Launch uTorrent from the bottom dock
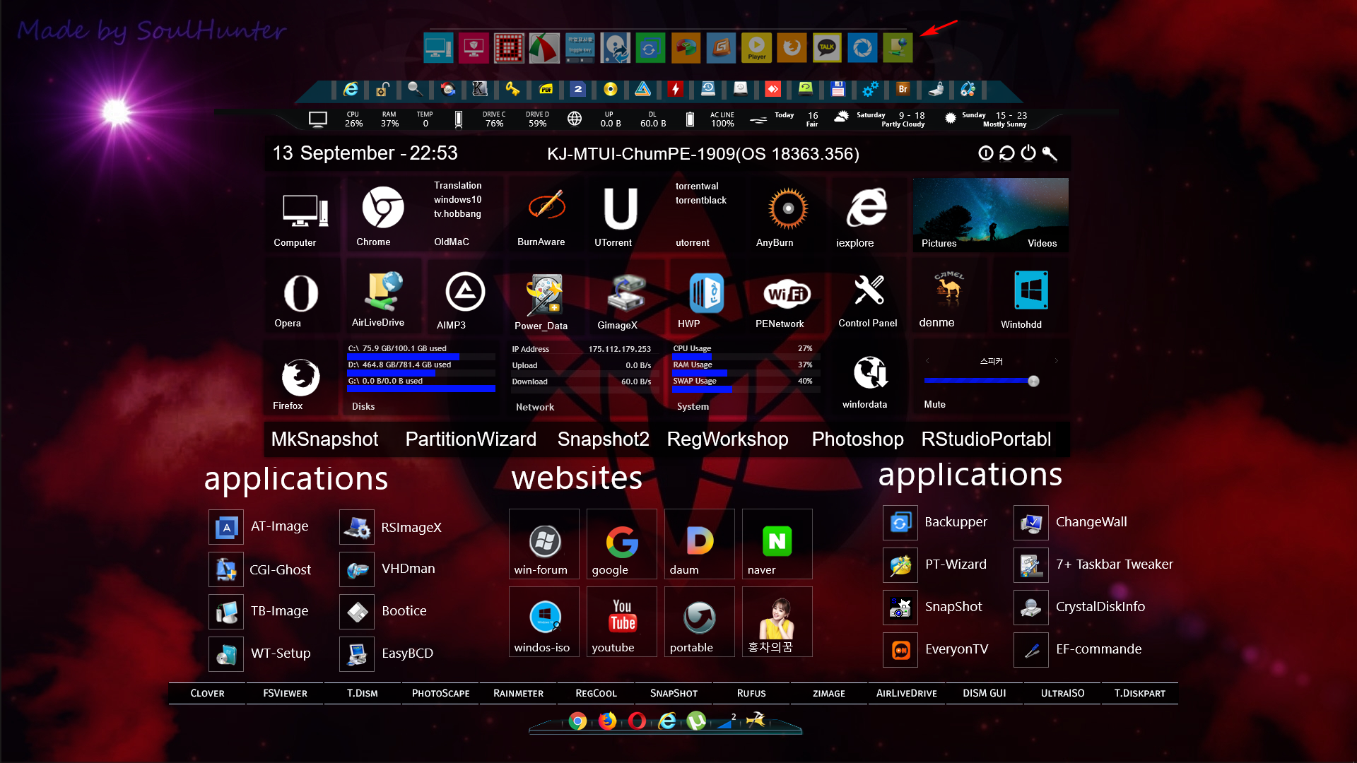Image resolution: width=1357 pixels, height=763 pixels. pos(696,721)
